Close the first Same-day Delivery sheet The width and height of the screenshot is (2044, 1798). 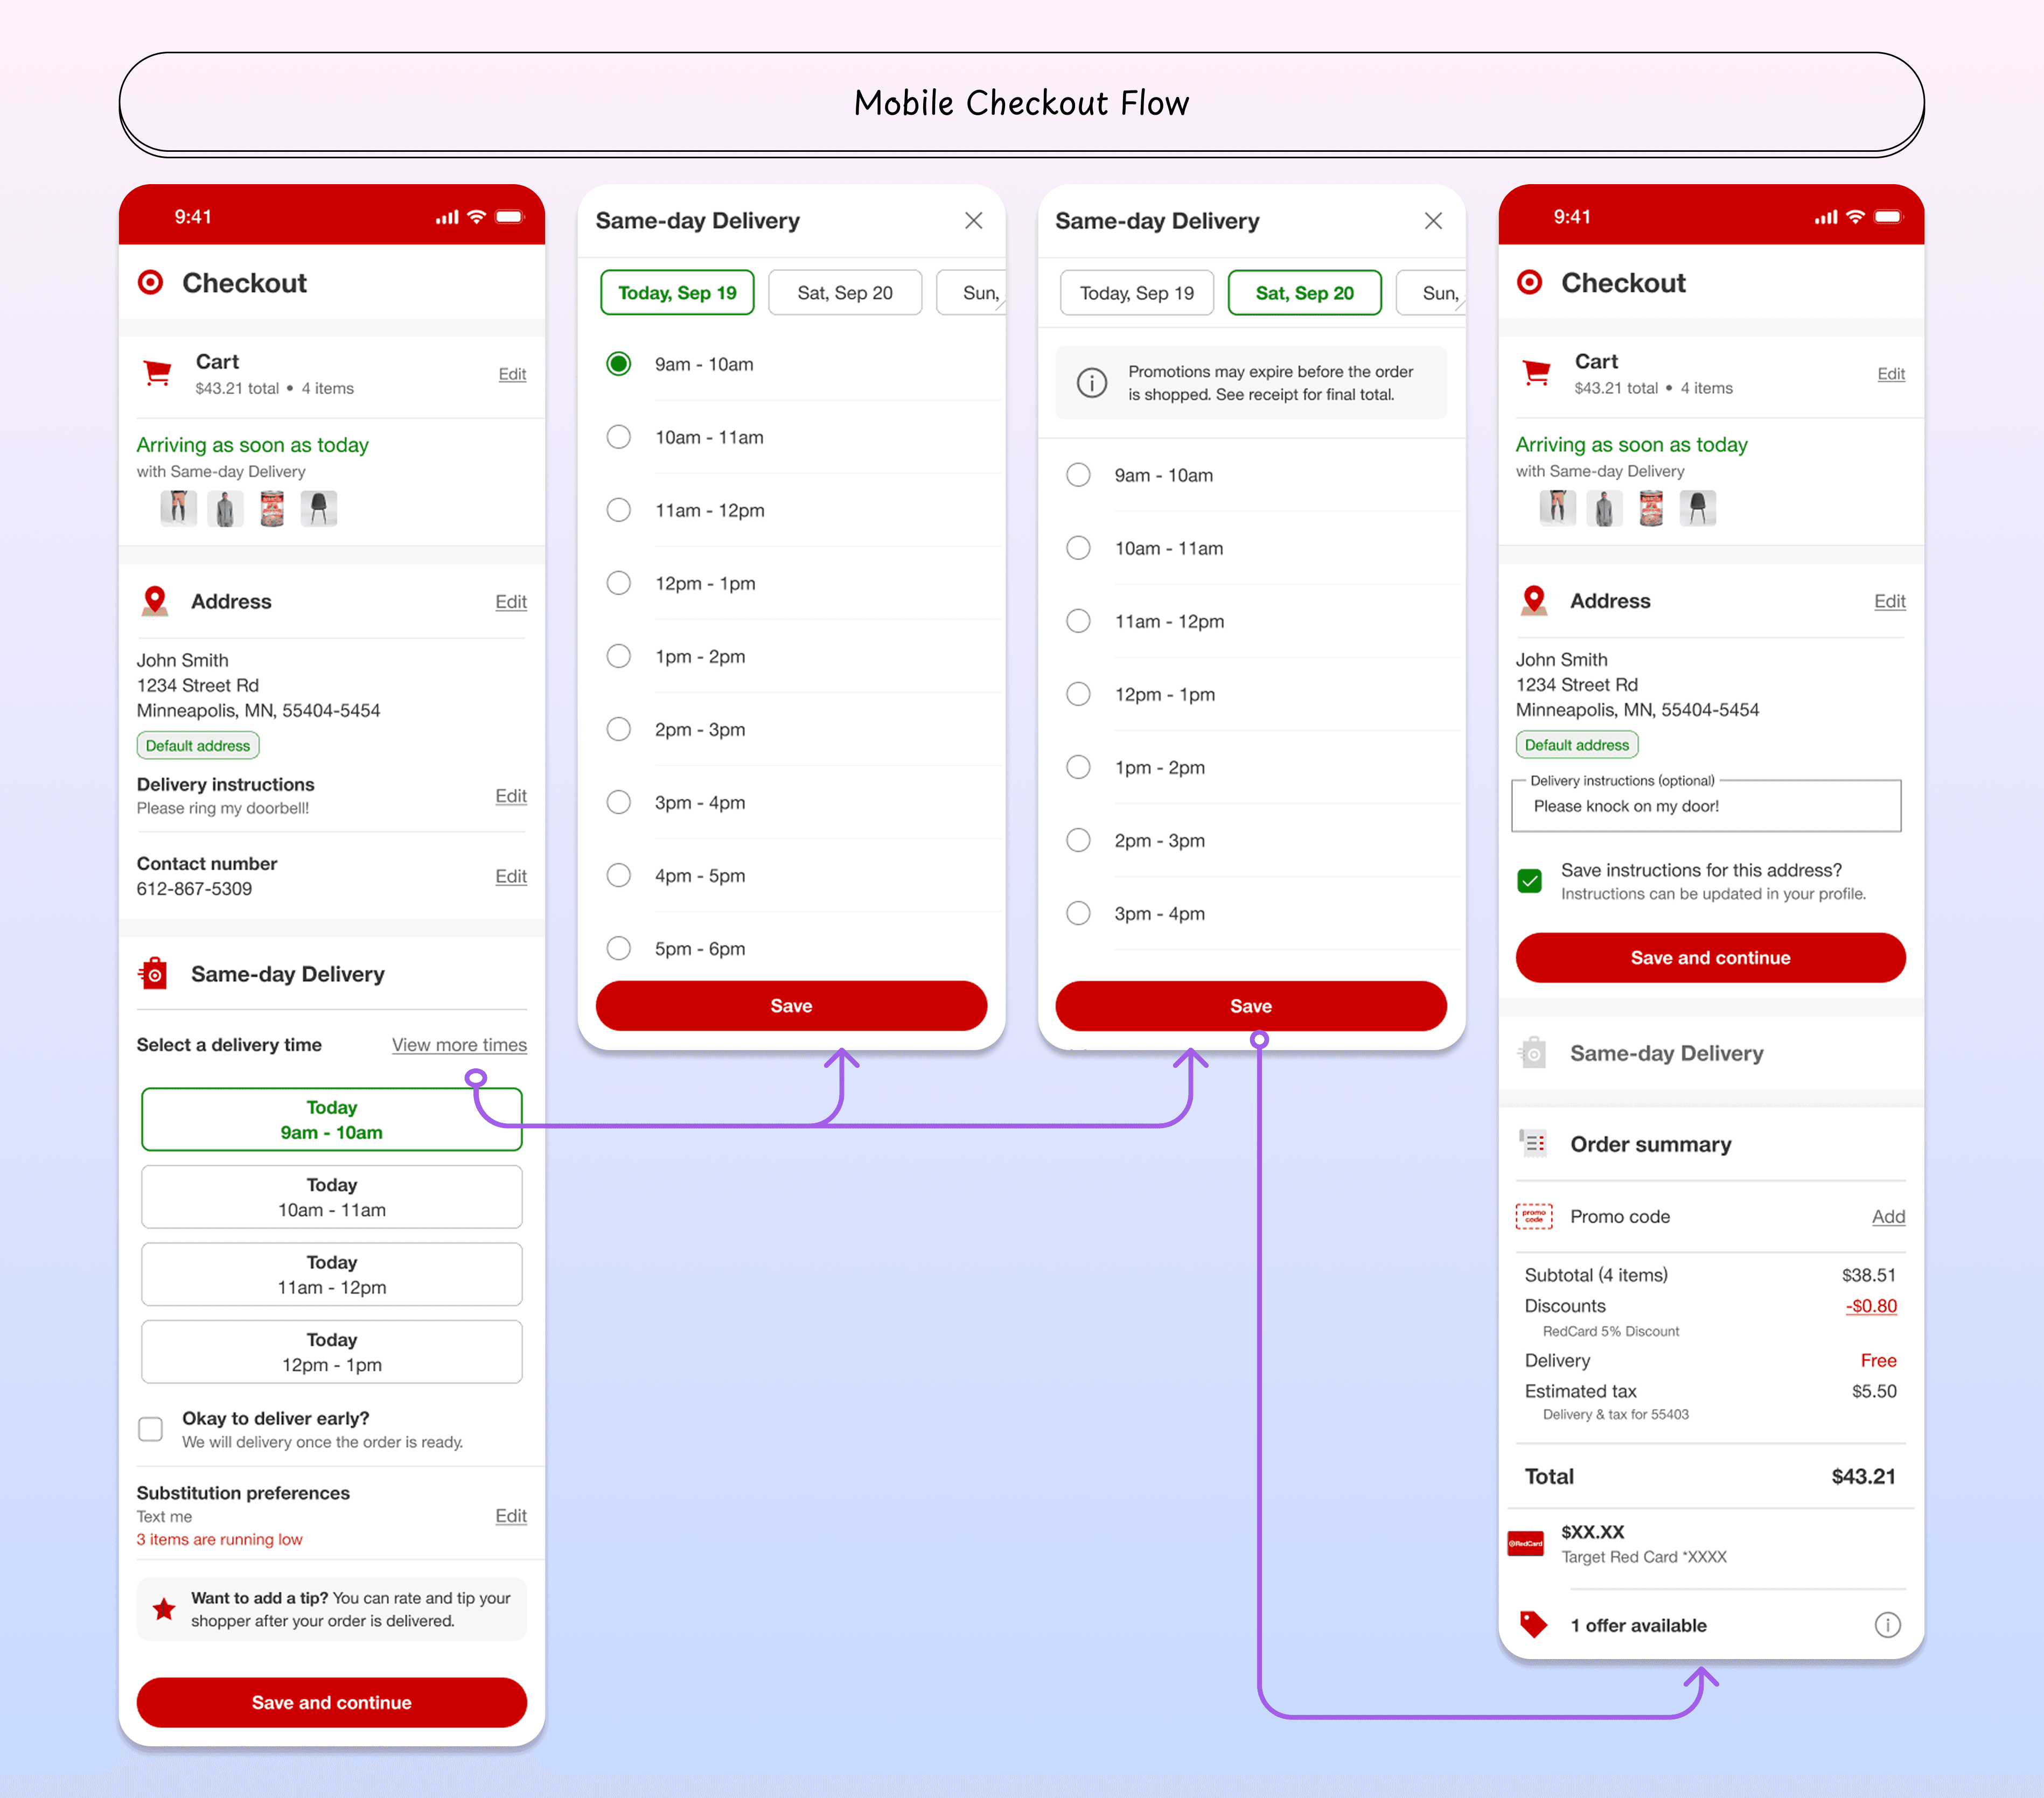973,221
